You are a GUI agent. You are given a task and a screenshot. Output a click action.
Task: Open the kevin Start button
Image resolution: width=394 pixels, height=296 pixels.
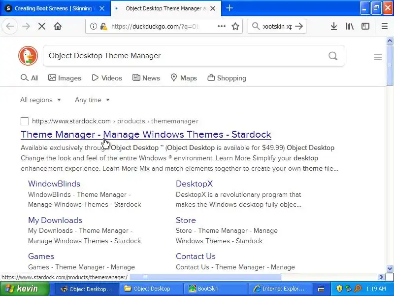(25, 289)
